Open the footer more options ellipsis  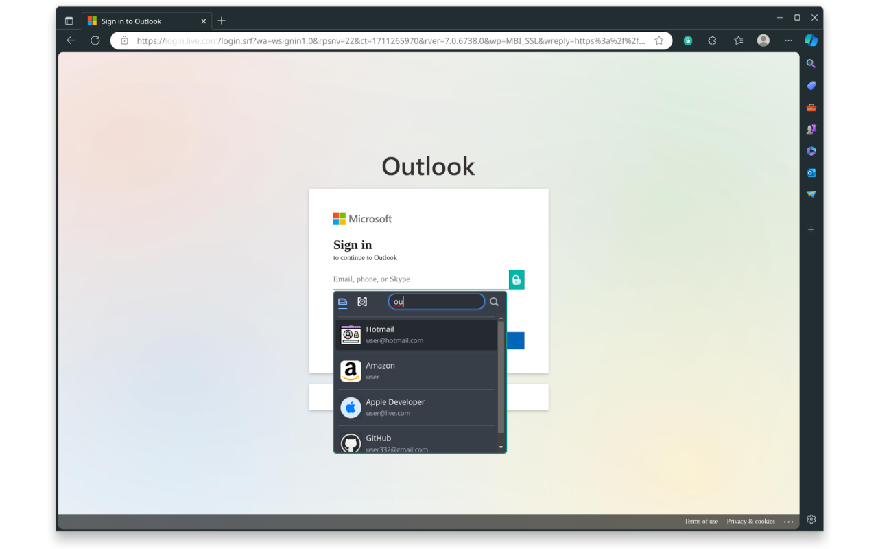point(789,522)
